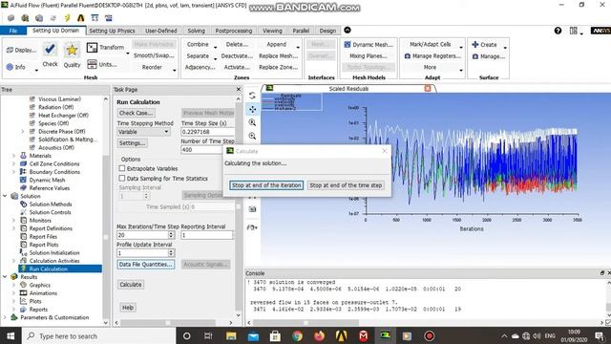Image resolution: width=611 pixels, height=344 pixels.
Task: Collapse the ribbon with the arrow icon
Action: click(x=348, y=30)
